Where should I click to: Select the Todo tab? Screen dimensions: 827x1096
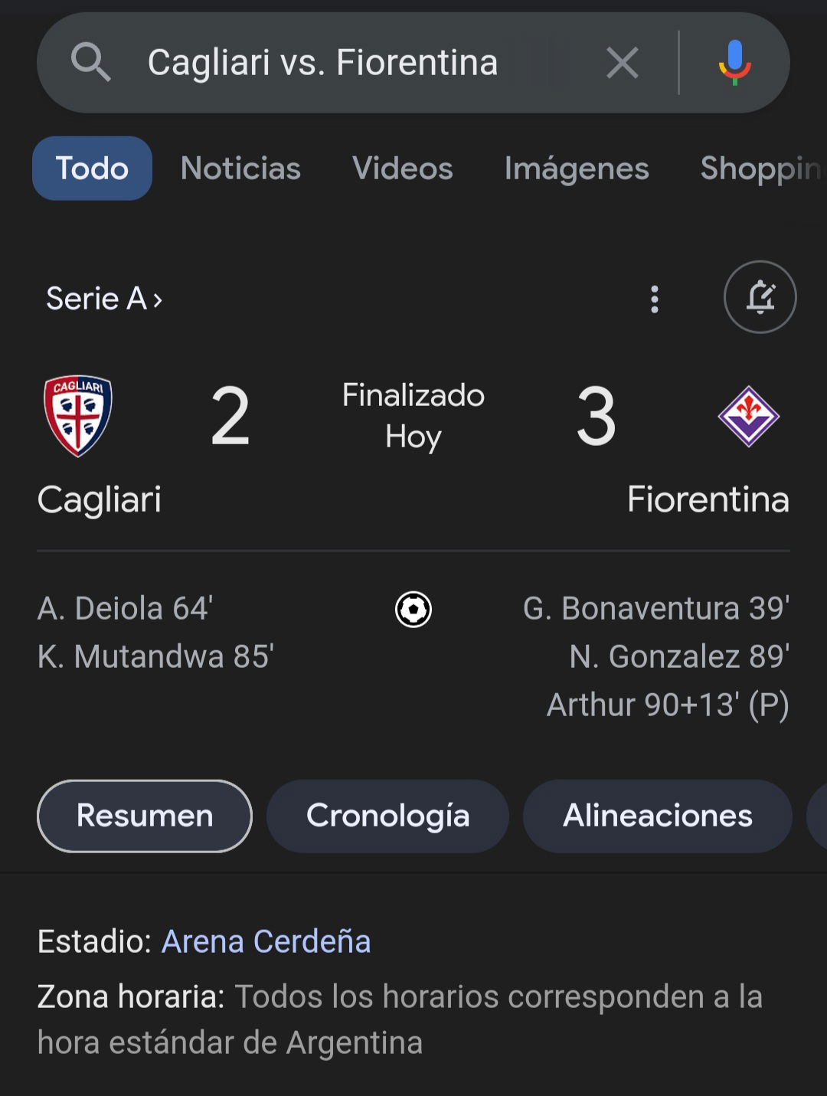click(x=92, y=168)
